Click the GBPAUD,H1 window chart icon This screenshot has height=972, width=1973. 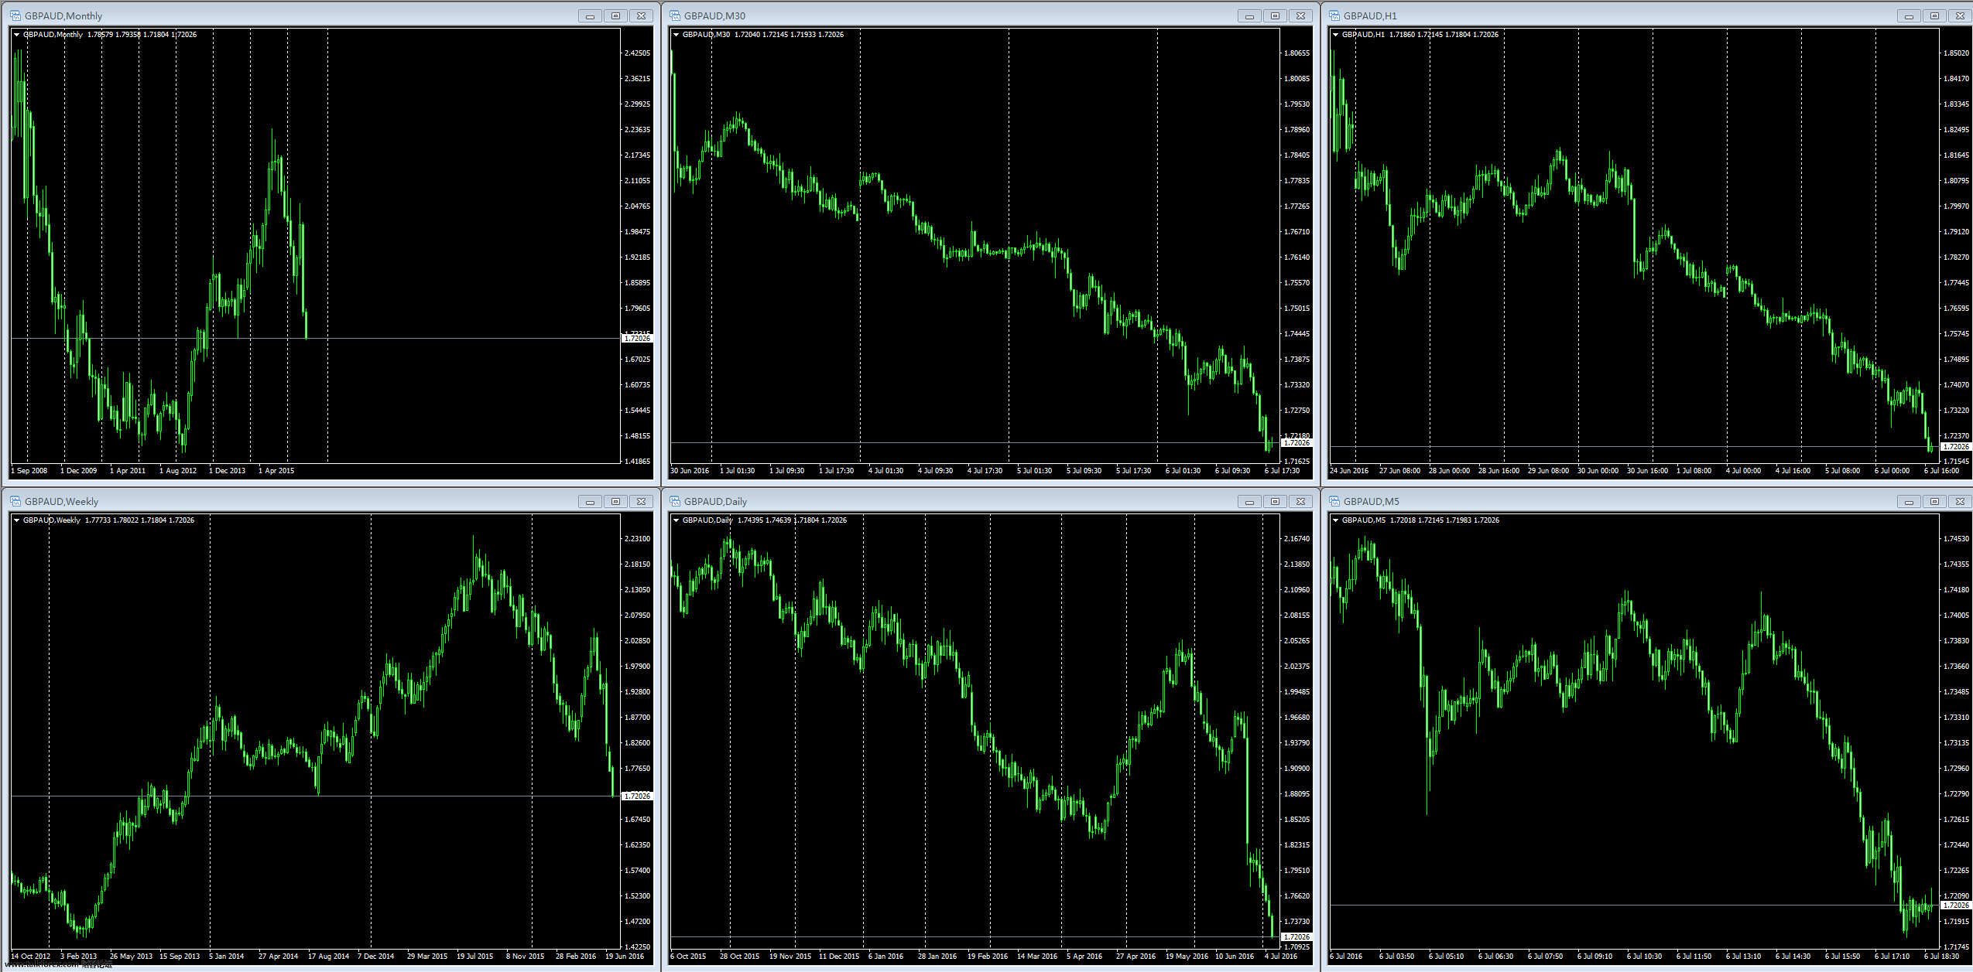[x=1334, y=15]
